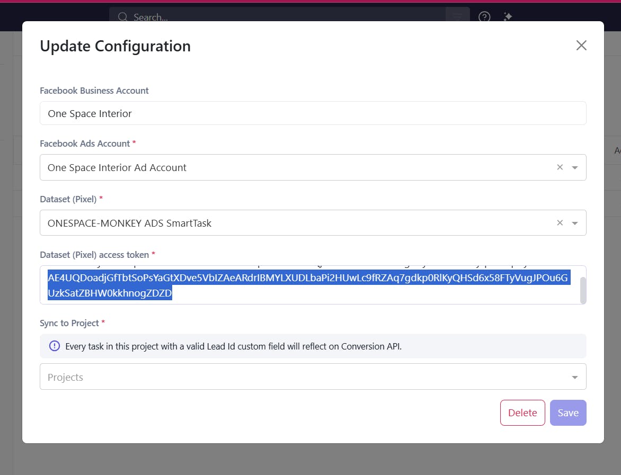The image size is (621, 475).
Task: Open the Facebook Ads Account dropdown
Action: tap(574, 167)
